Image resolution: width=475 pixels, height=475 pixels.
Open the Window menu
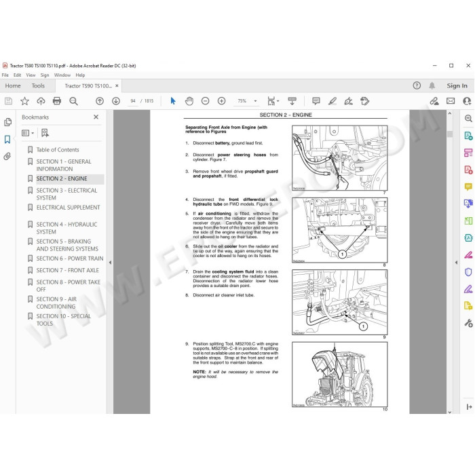coord(62,75)
